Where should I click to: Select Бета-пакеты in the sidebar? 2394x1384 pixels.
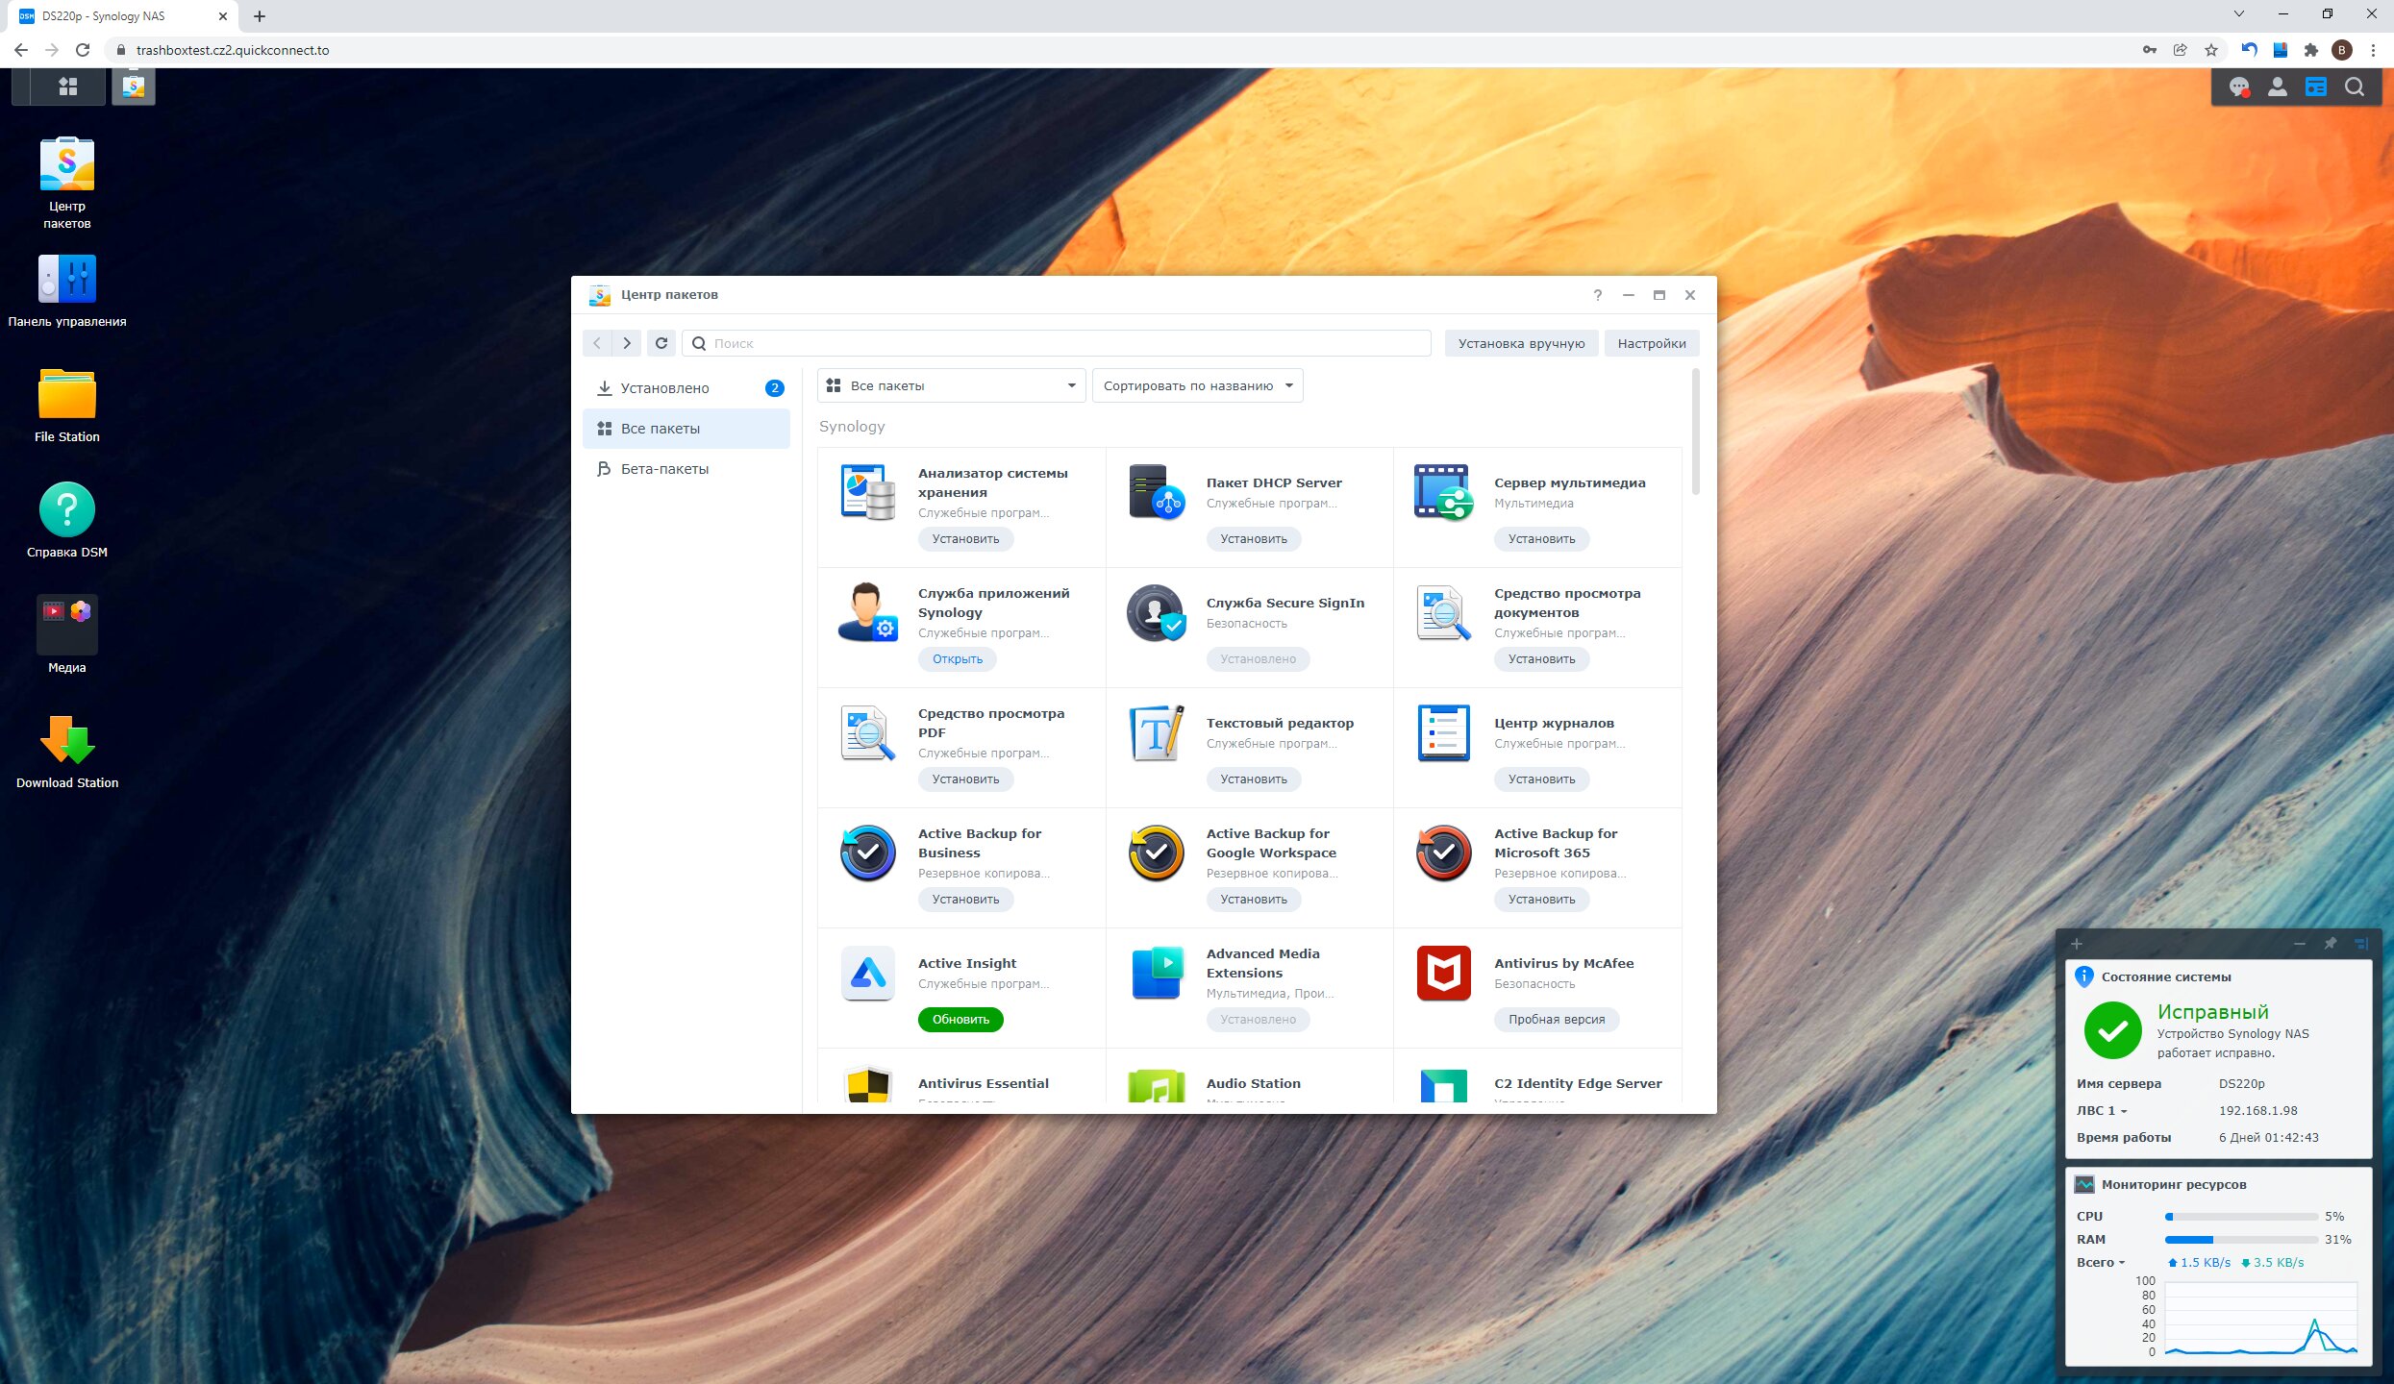[686, 469]
